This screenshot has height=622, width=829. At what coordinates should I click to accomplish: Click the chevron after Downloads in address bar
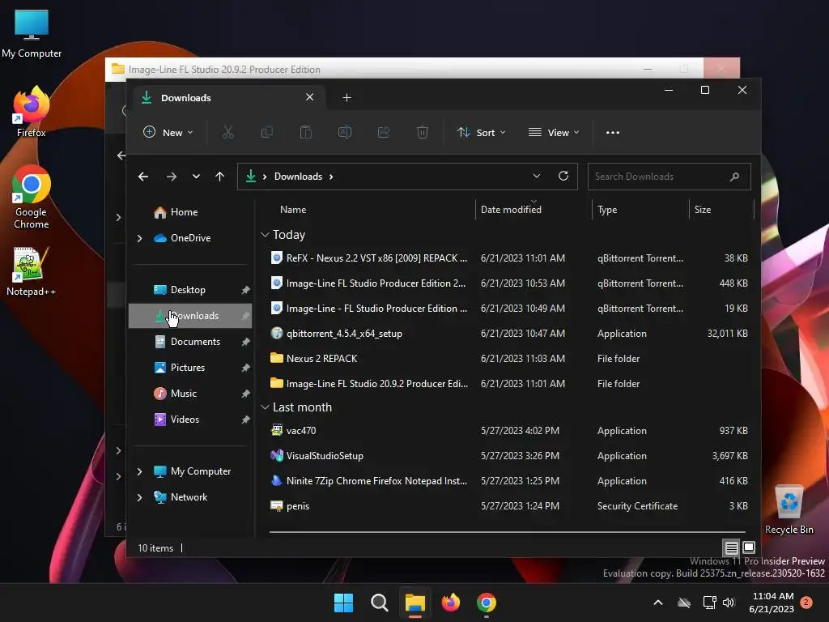coord(331,177)
